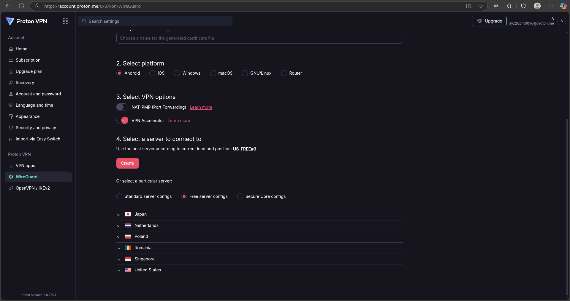The width and height of the screenshot is (570, 301).
Task: Click the Netherlands flag icon
Action: coord(128,225)
